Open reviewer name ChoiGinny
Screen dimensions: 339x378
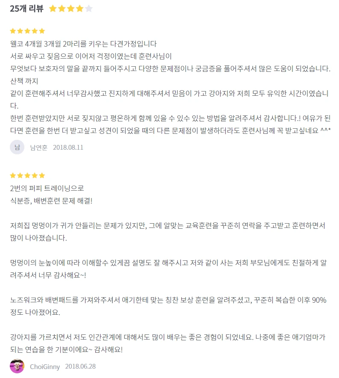point(45,366)
